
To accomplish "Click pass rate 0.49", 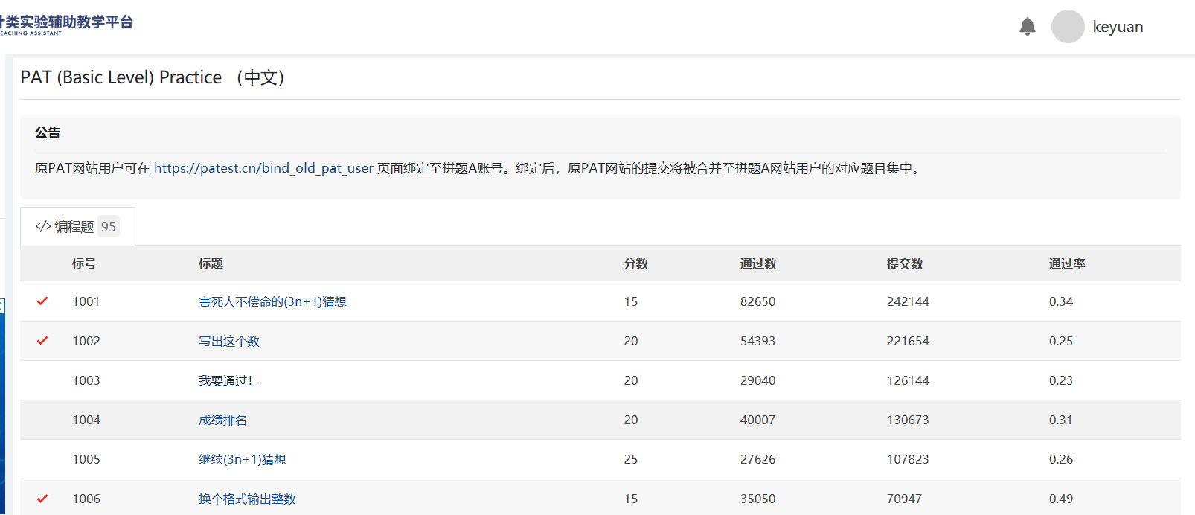I will click(1061, 499).
